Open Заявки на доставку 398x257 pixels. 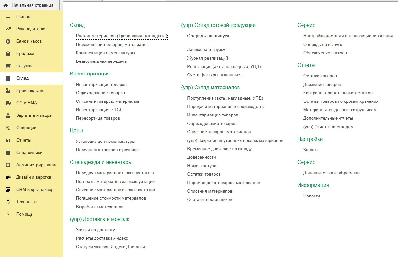point(96,230)
